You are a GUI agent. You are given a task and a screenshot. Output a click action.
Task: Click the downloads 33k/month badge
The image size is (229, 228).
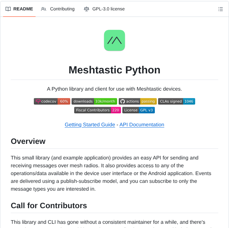(94, 101)
